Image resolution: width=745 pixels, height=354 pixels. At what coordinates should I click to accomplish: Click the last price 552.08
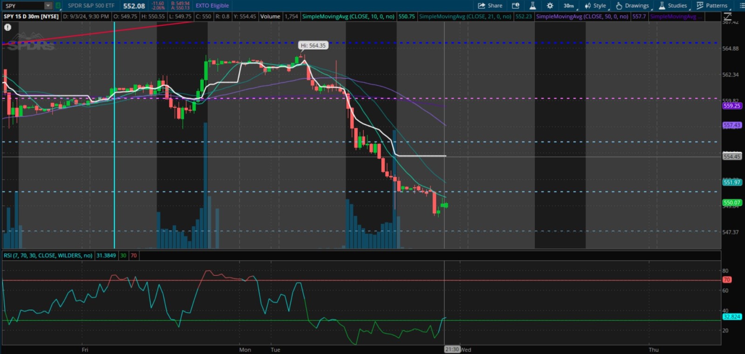pos(134,6)
